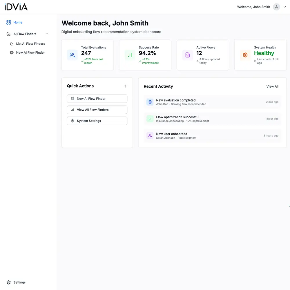The height and width of the screenshot is (290, 290).
Task: Select the New AI Flow Finder quick action
Action: [97, 99]
